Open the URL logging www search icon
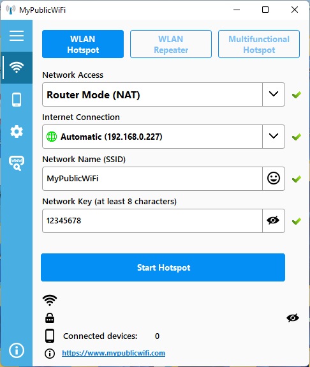310x367 pixels. 17,163
